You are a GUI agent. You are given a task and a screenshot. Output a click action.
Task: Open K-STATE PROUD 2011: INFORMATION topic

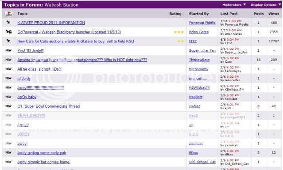pos(51,23)
